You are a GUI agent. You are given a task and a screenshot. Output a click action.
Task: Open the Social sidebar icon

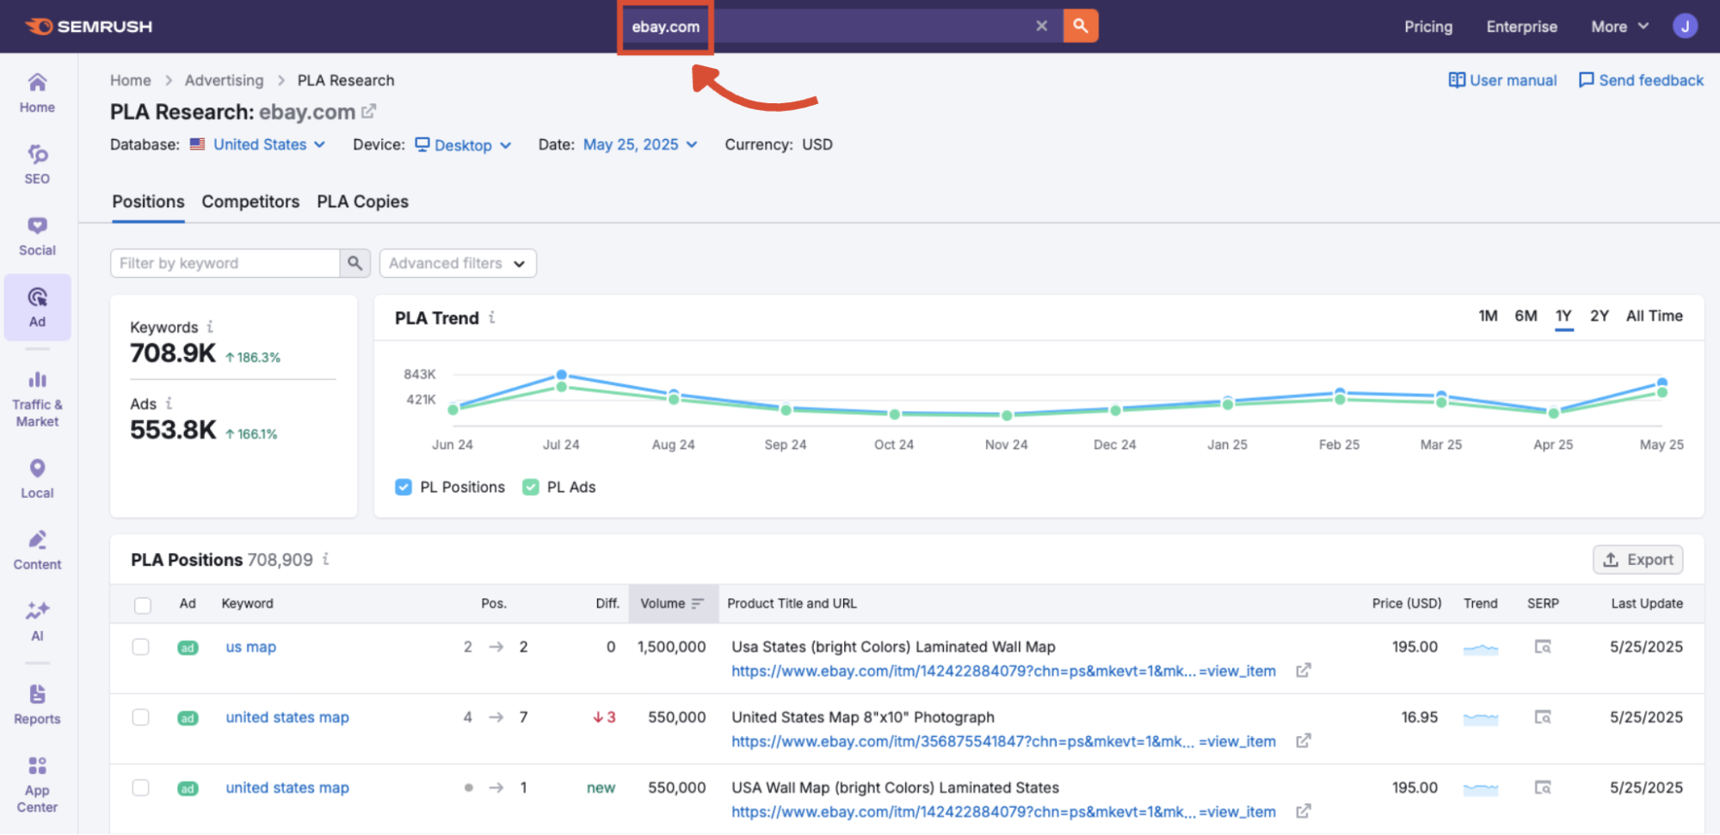click(x=37, y=236)
